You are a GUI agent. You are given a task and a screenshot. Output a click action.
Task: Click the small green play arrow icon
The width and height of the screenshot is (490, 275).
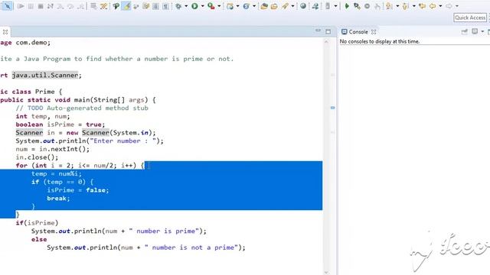pyautogui.click(x=347, y=6)
